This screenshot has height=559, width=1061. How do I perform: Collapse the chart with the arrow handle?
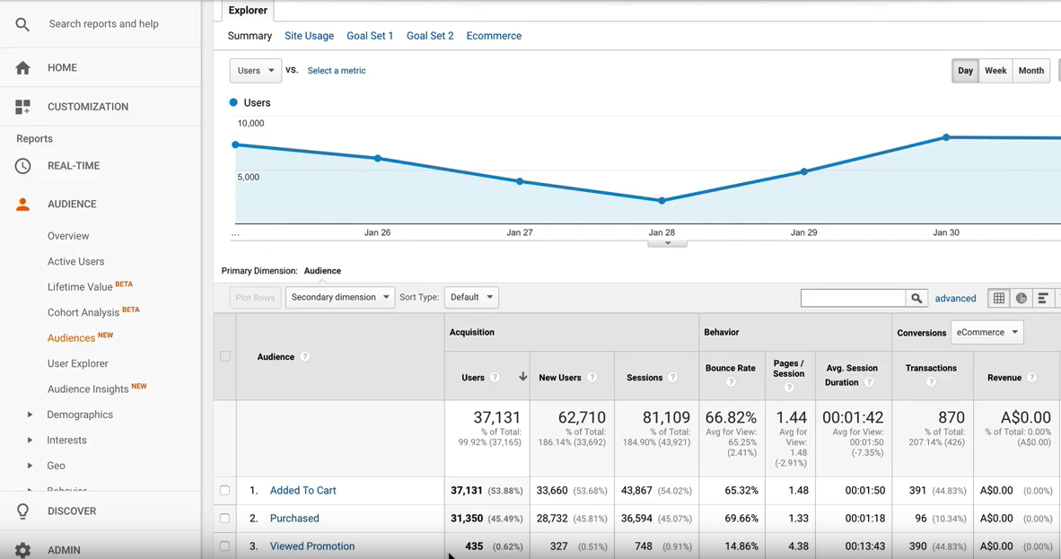[667, 244]
